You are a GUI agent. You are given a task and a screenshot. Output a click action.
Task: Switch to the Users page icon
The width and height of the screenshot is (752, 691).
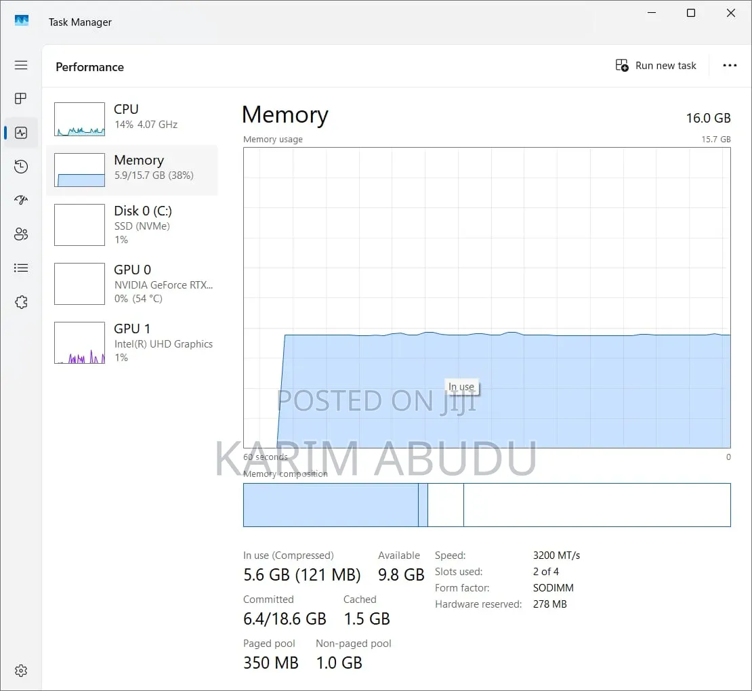click(20, 234)
